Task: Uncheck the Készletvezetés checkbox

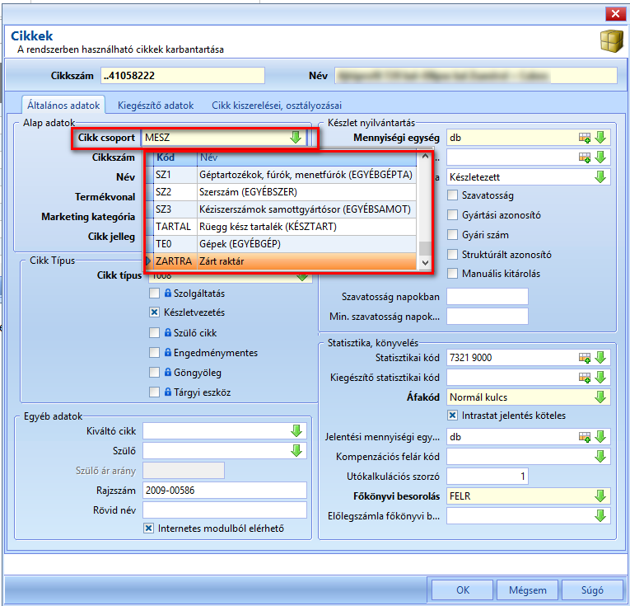Action: (154, 312)
